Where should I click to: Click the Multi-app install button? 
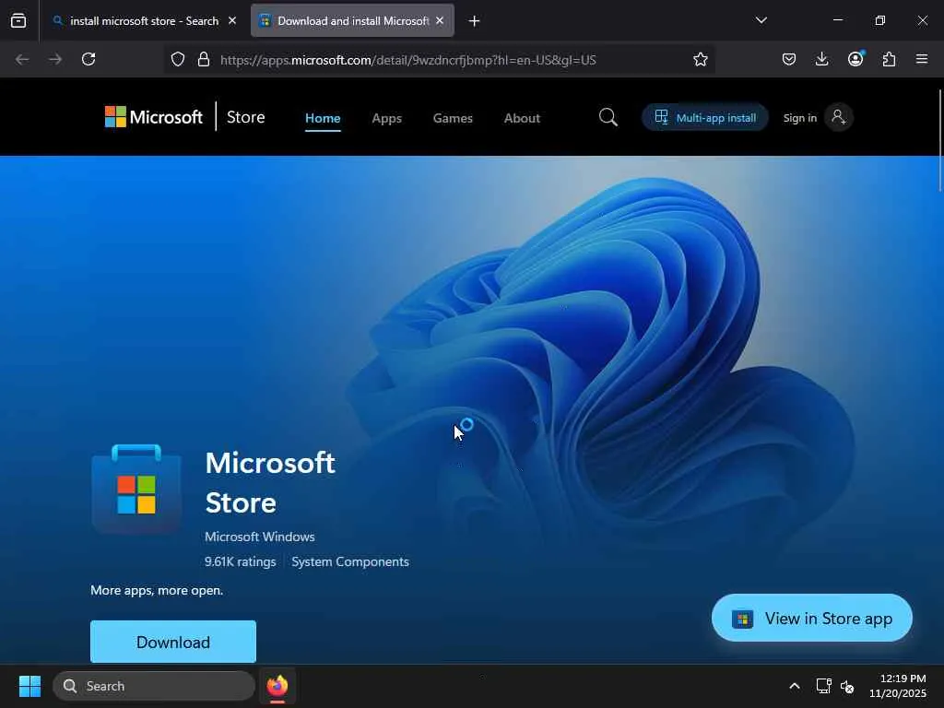point(705,117)
